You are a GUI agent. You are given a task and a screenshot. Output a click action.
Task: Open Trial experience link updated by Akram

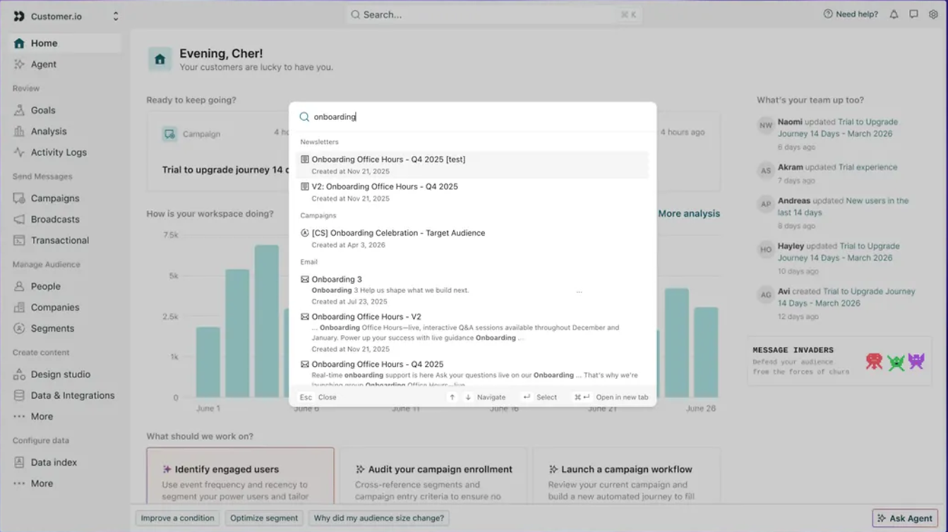(868, 167)
